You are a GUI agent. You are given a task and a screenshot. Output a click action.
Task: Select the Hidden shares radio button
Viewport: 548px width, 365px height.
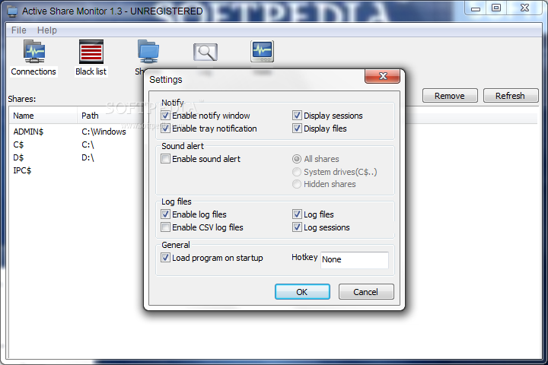(297, 184)
